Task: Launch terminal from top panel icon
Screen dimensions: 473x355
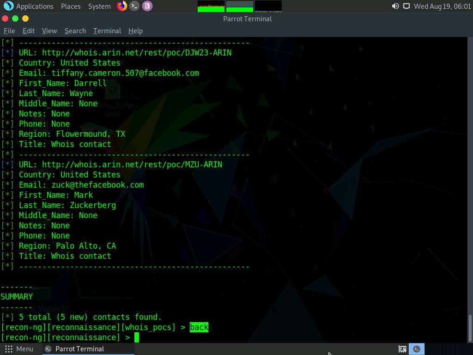Action: click(134, 6)
